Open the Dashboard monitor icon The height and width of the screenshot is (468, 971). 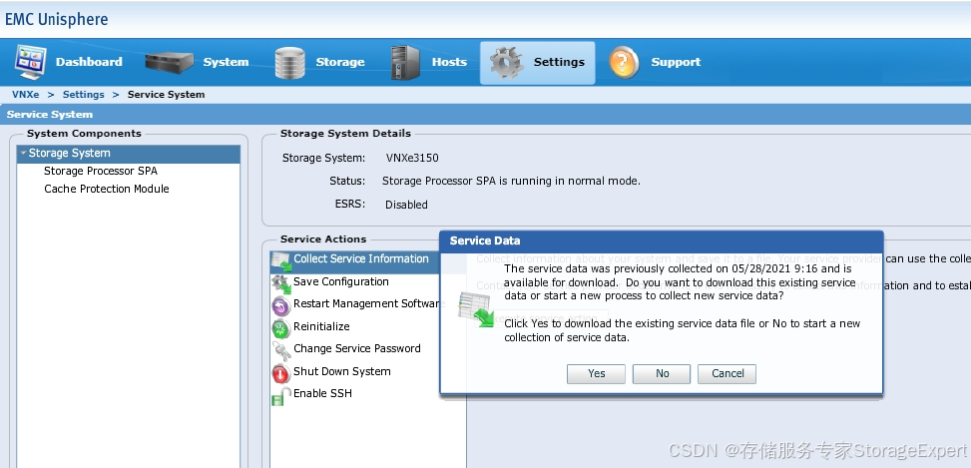tap(30, 62)
